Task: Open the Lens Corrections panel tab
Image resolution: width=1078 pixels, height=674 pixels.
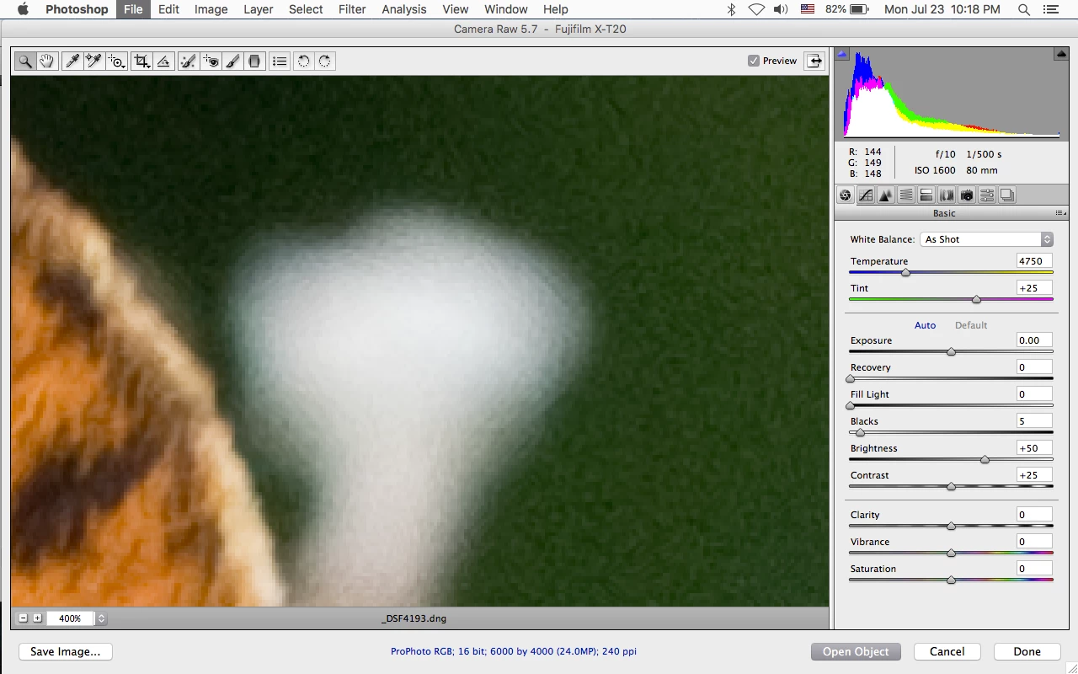Action: pos(947,195)
